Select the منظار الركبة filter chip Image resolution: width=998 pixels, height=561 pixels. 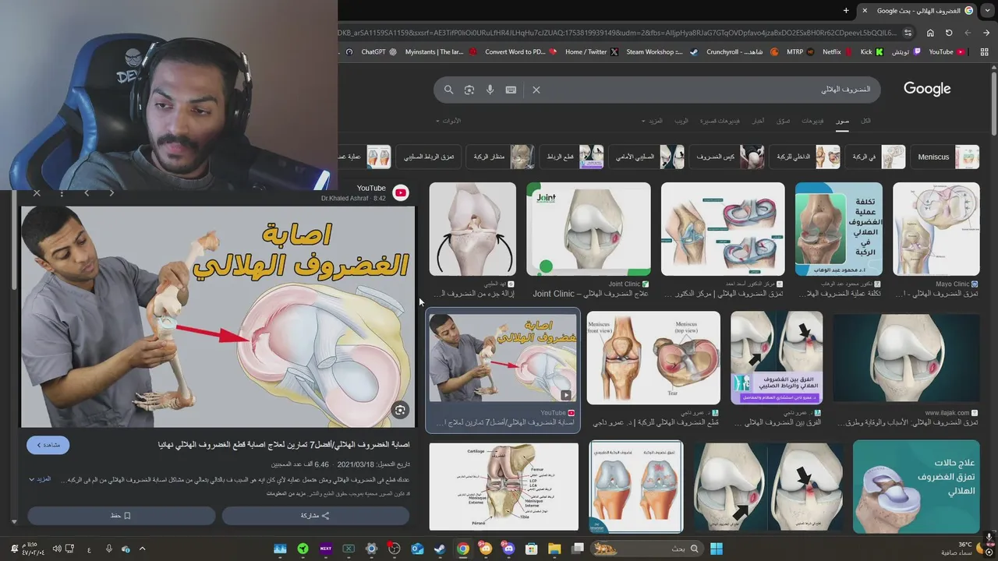tap(501, 157)
